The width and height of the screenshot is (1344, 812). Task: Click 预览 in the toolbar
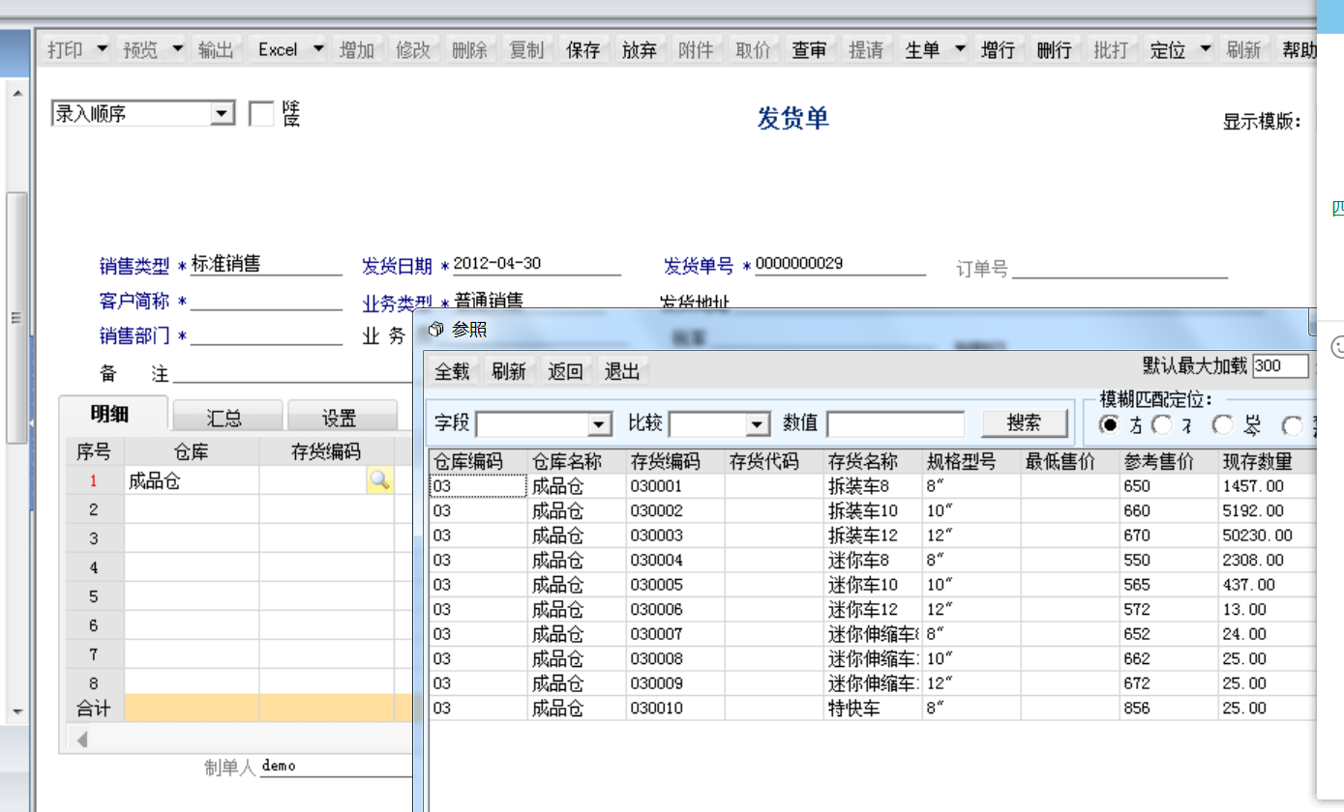140,49
